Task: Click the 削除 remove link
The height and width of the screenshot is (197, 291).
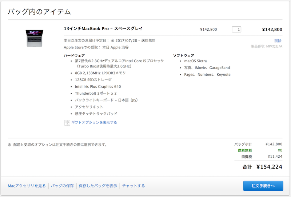Action: 278,41
